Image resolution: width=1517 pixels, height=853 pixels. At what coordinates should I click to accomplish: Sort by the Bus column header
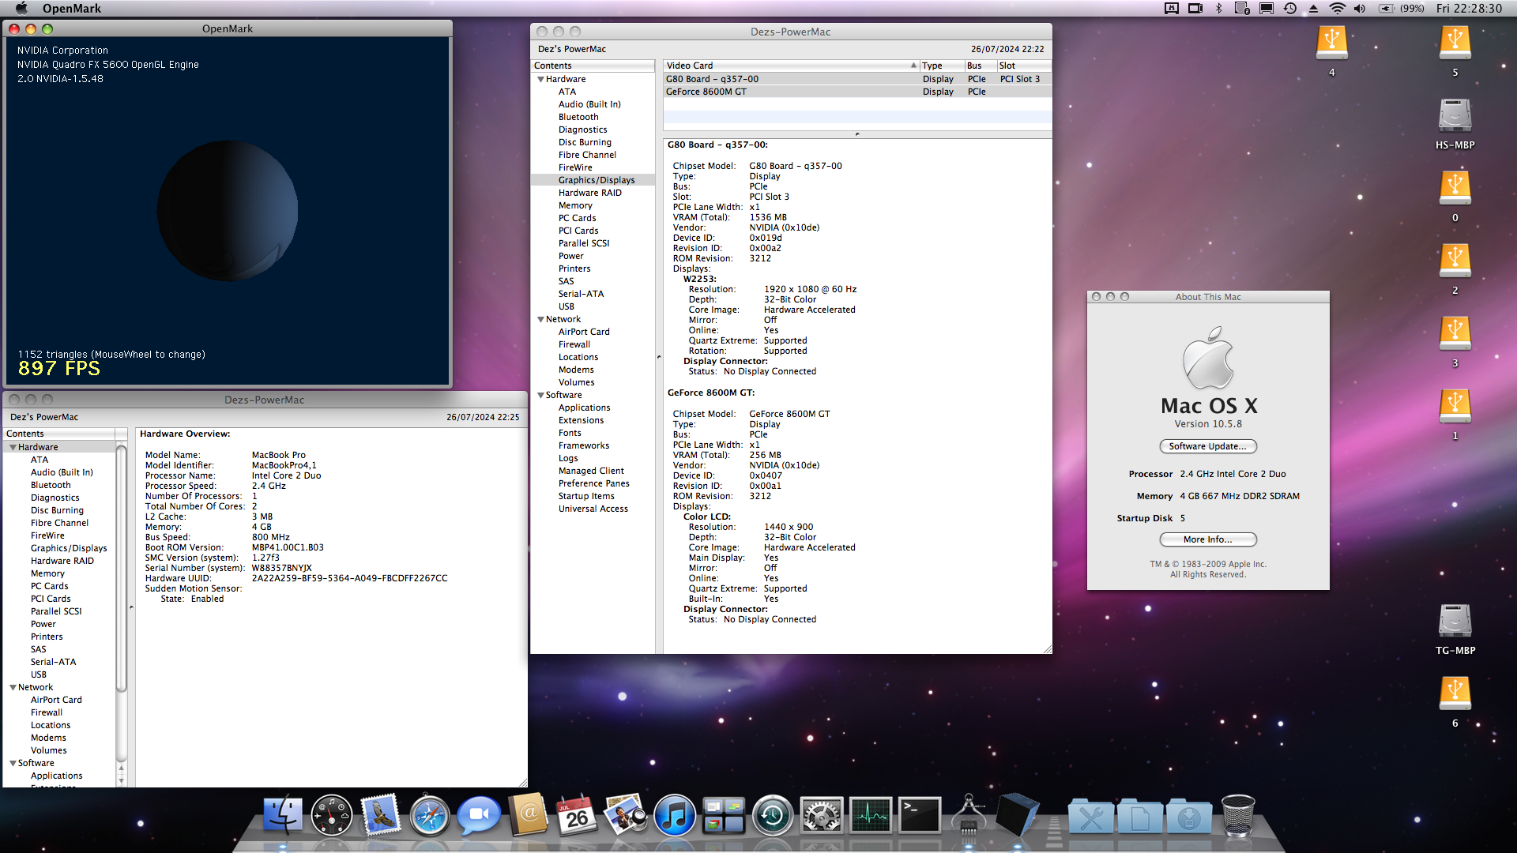tap(980, 66)
